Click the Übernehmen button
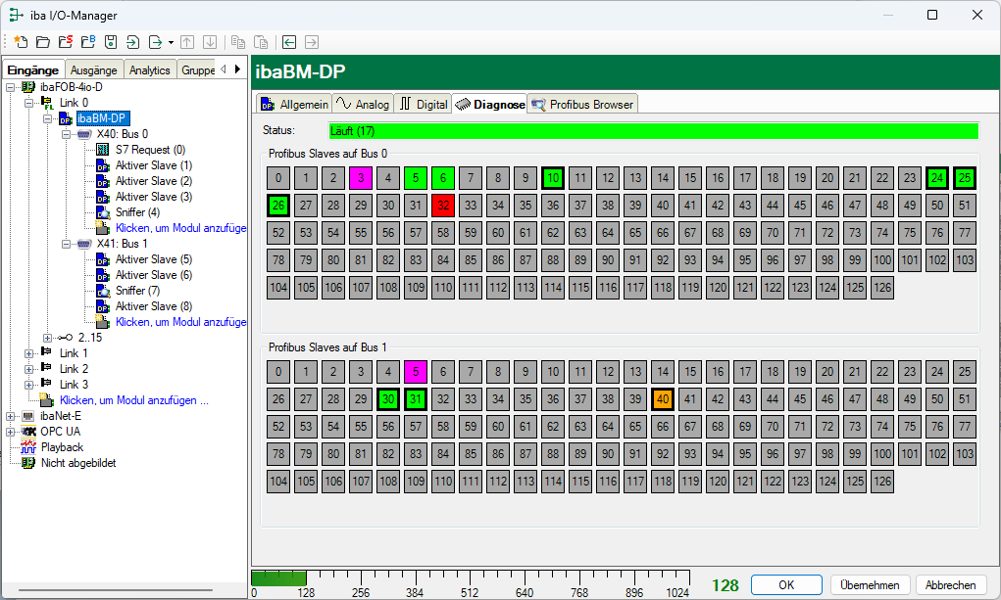Screen dimensions: 1001x600 pyautogui.click(x=871, y=584)
